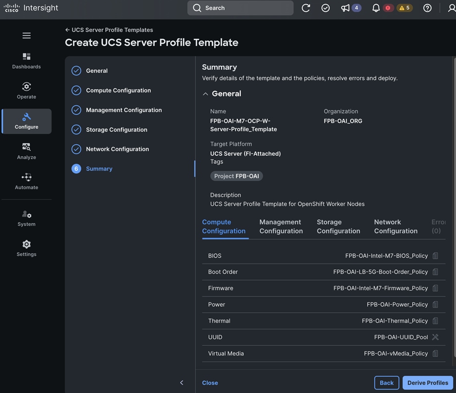
Task: Collapse the General section chevron
Action: click(205, 94)
